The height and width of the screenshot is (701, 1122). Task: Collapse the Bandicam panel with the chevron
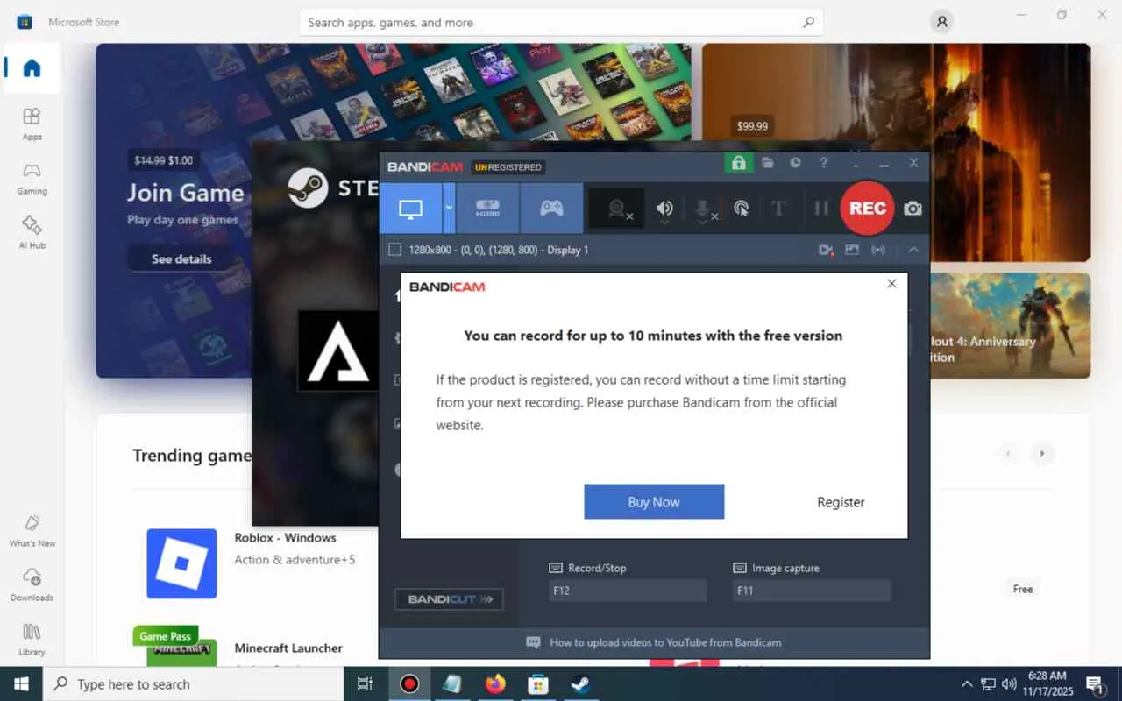coord(913,250)
